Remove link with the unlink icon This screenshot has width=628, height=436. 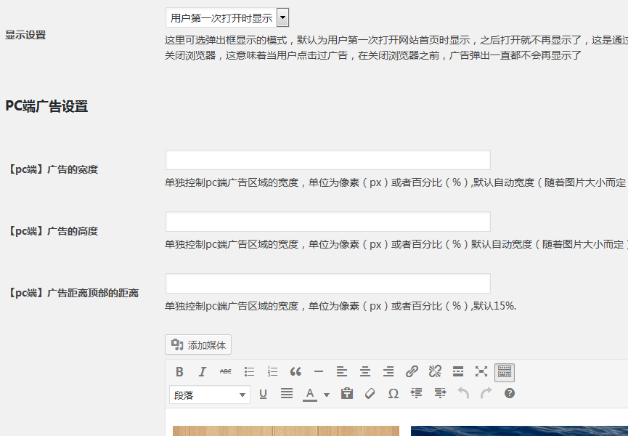tap(435, 372)
